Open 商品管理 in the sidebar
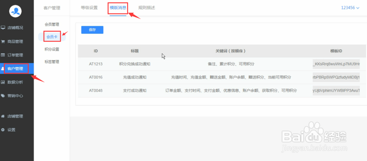 pos(15,42)
